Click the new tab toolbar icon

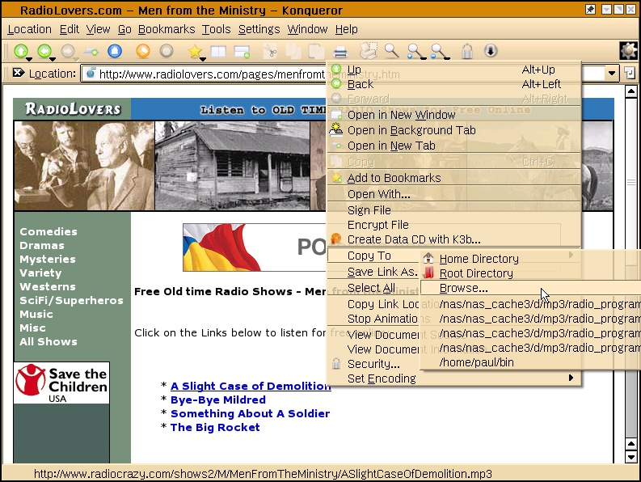[242, 52]
